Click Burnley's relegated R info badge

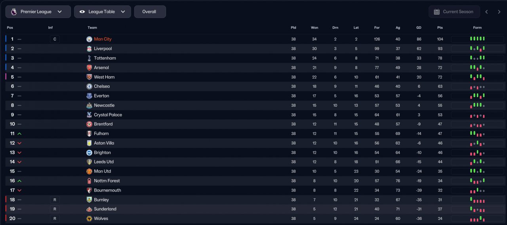click(55, 200)
